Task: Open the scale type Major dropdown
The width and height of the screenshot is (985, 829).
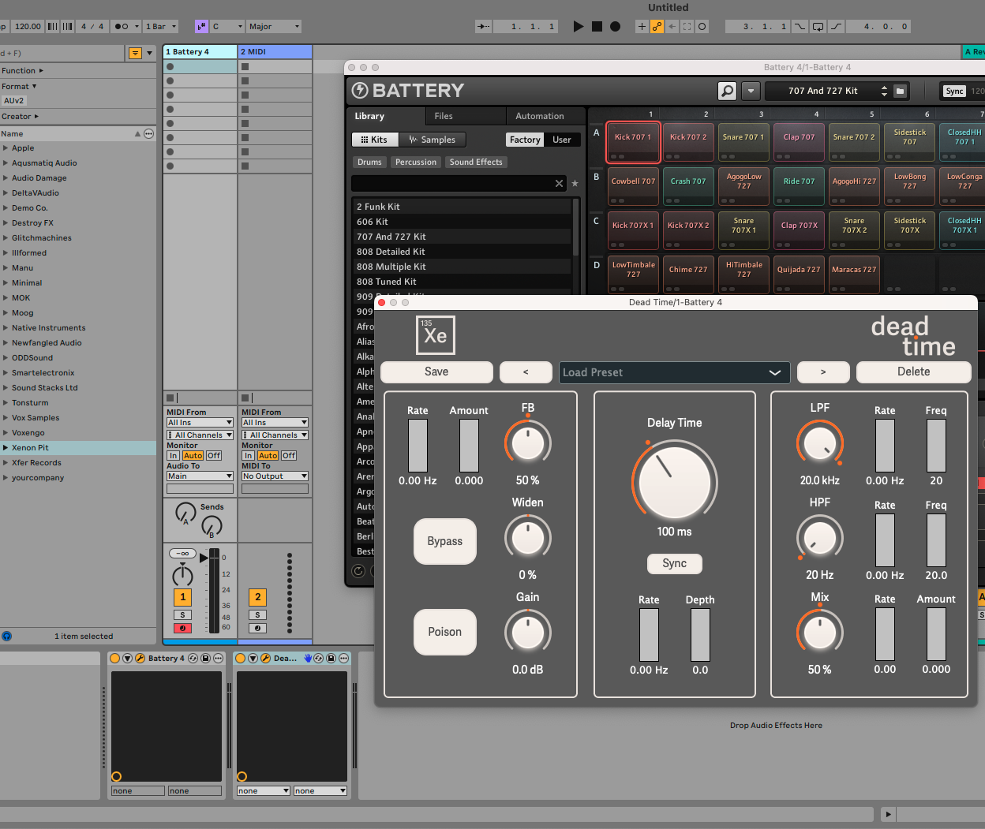Action: point(274,26)
